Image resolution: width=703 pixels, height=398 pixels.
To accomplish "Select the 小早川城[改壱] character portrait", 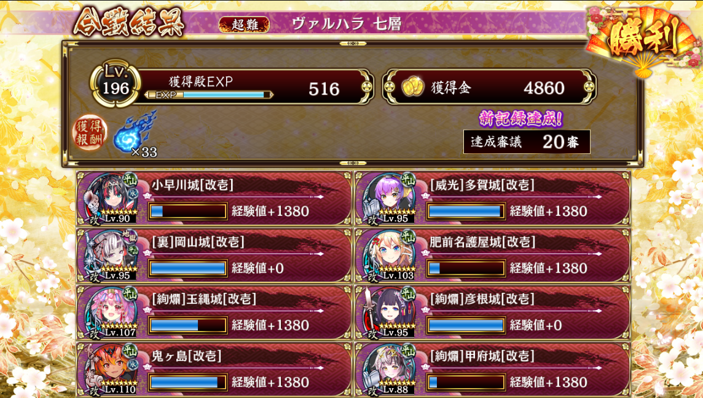I will [x=113, y=198].
